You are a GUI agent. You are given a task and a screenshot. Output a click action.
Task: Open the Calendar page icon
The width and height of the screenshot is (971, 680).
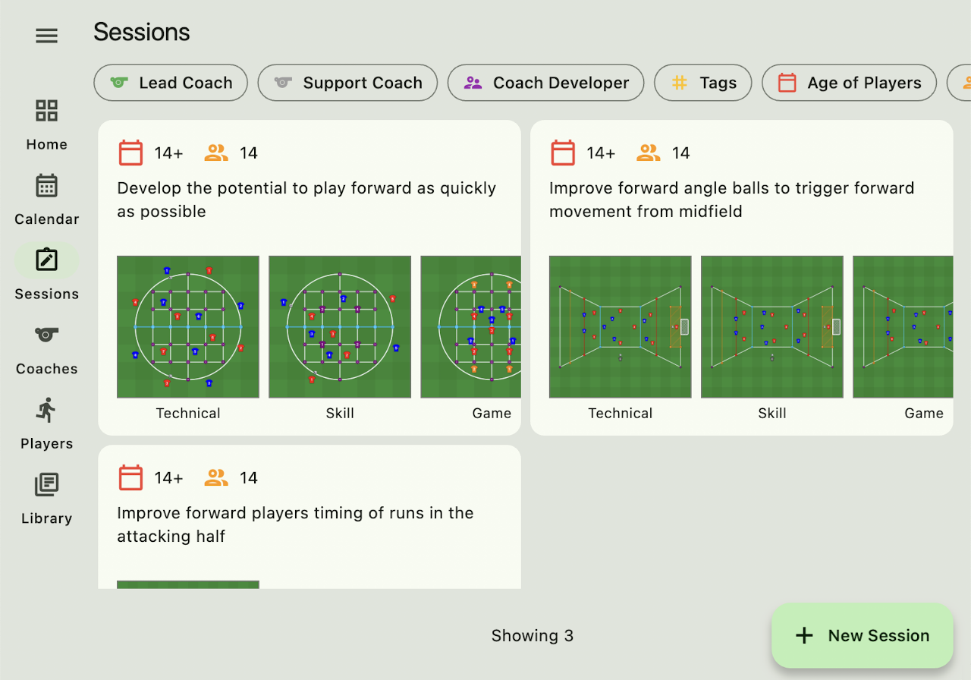46,186
